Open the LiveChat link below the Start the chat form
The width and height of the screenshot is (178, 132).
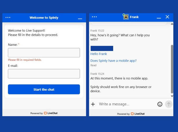coord(51,113)
